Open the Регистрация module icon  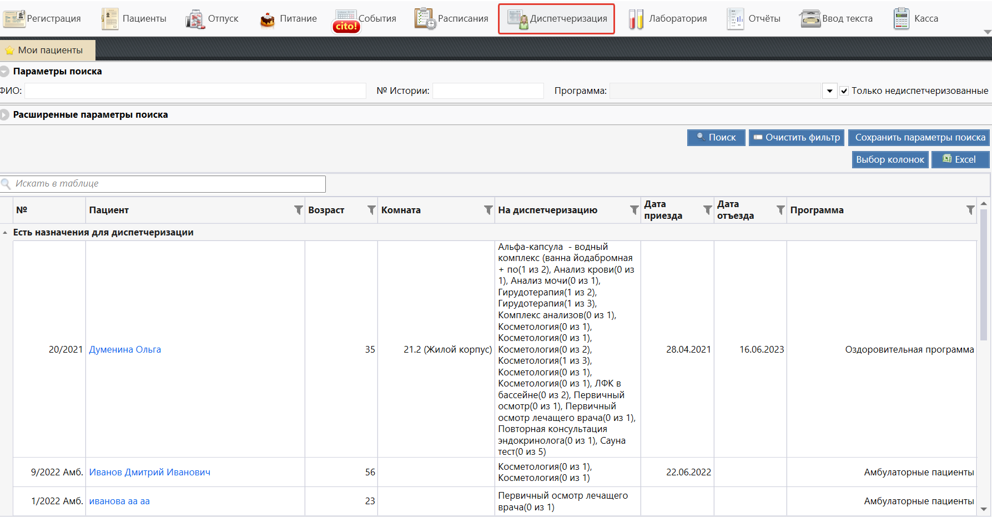14,19
